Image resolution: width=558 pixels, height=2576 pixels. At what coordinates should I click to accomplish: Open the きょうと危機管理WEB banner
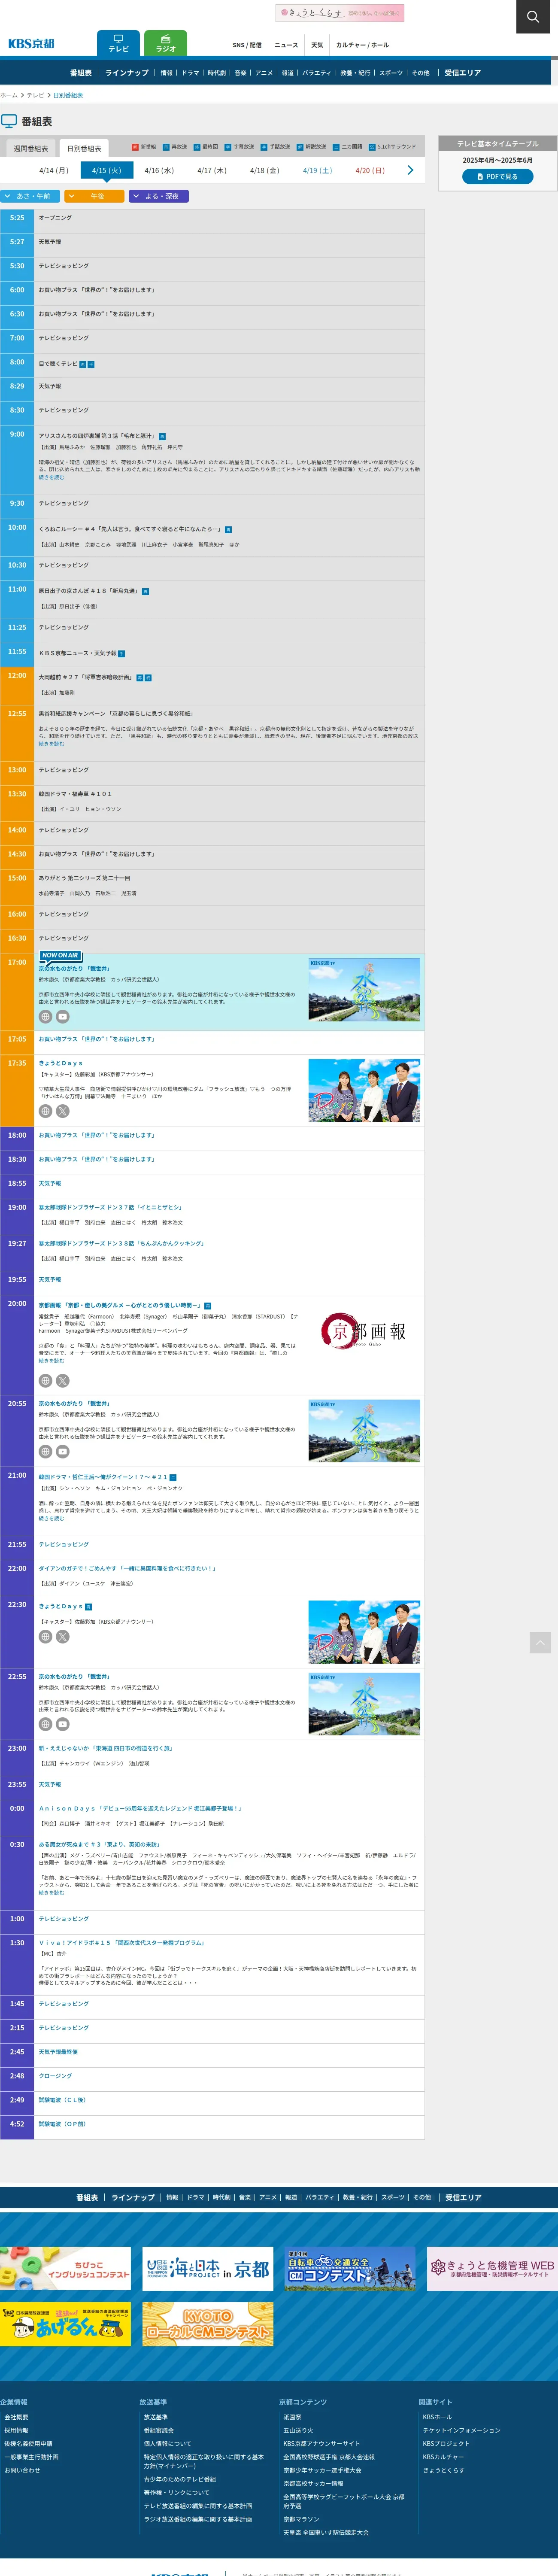coord(492,2268)
